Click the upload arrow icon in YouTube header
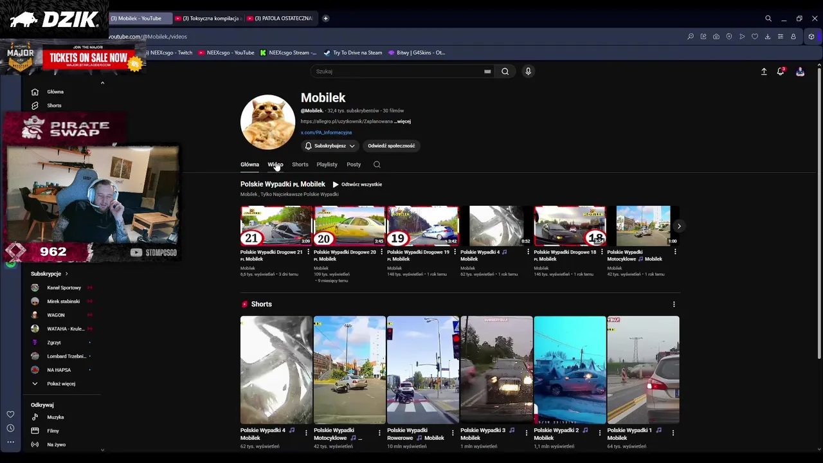The height and width of the screenshot is (463, 823). tap(764, 71)
